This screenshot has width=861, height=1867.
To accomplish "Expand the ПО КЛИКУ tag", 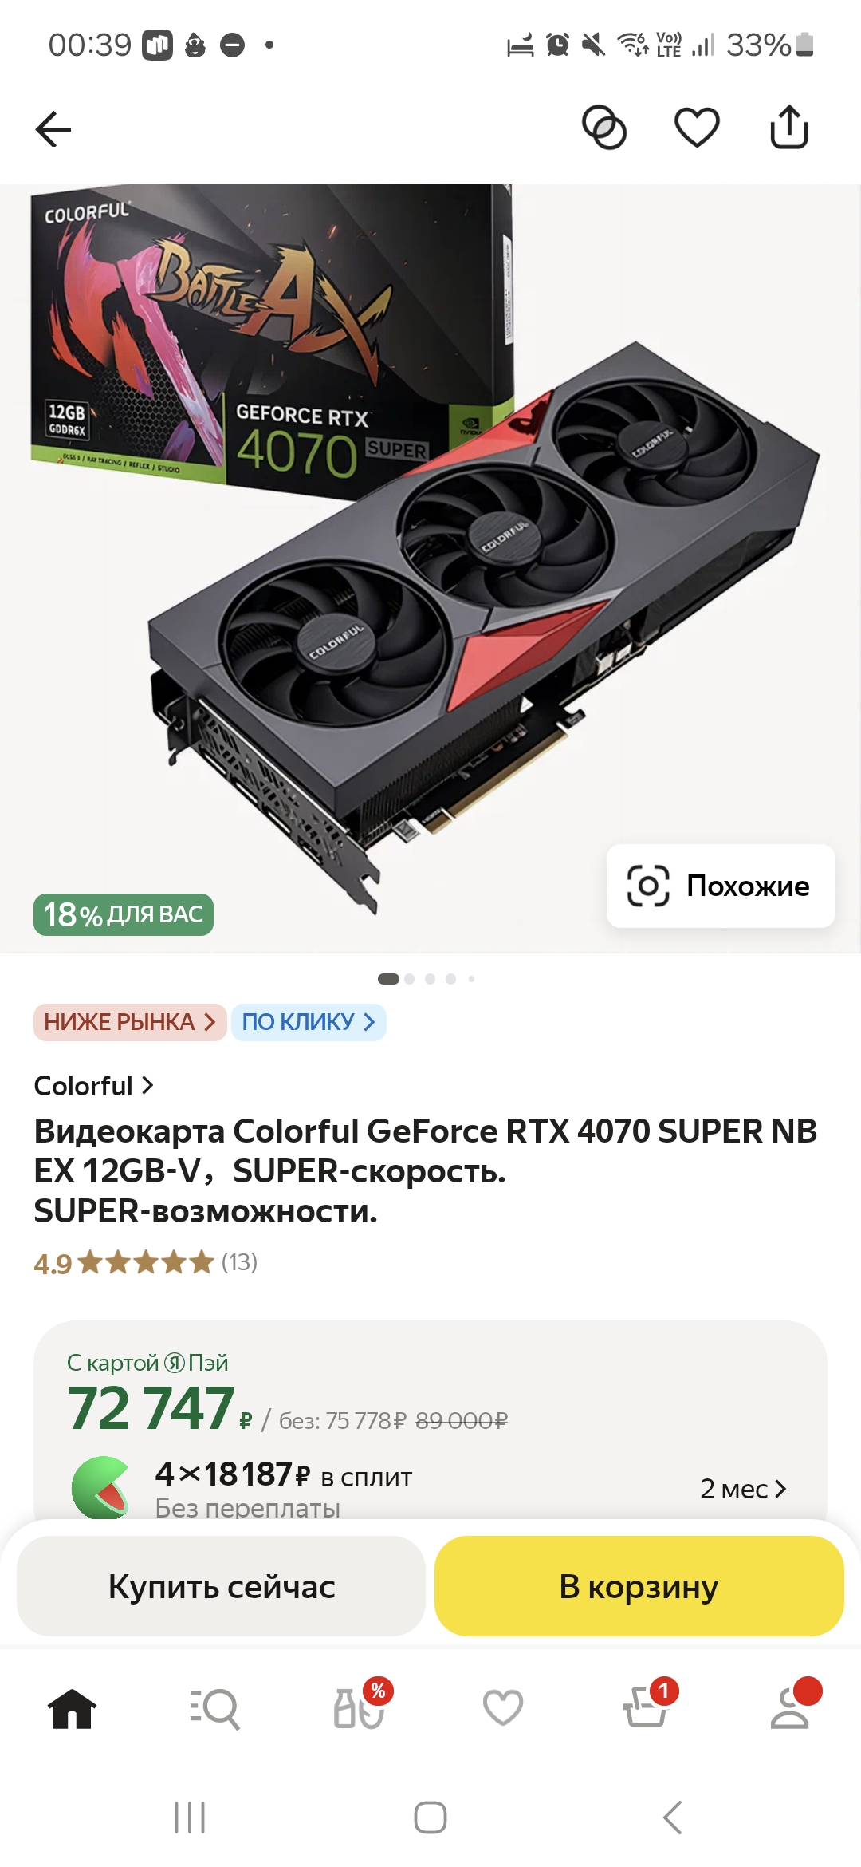I will (309, 1022).
